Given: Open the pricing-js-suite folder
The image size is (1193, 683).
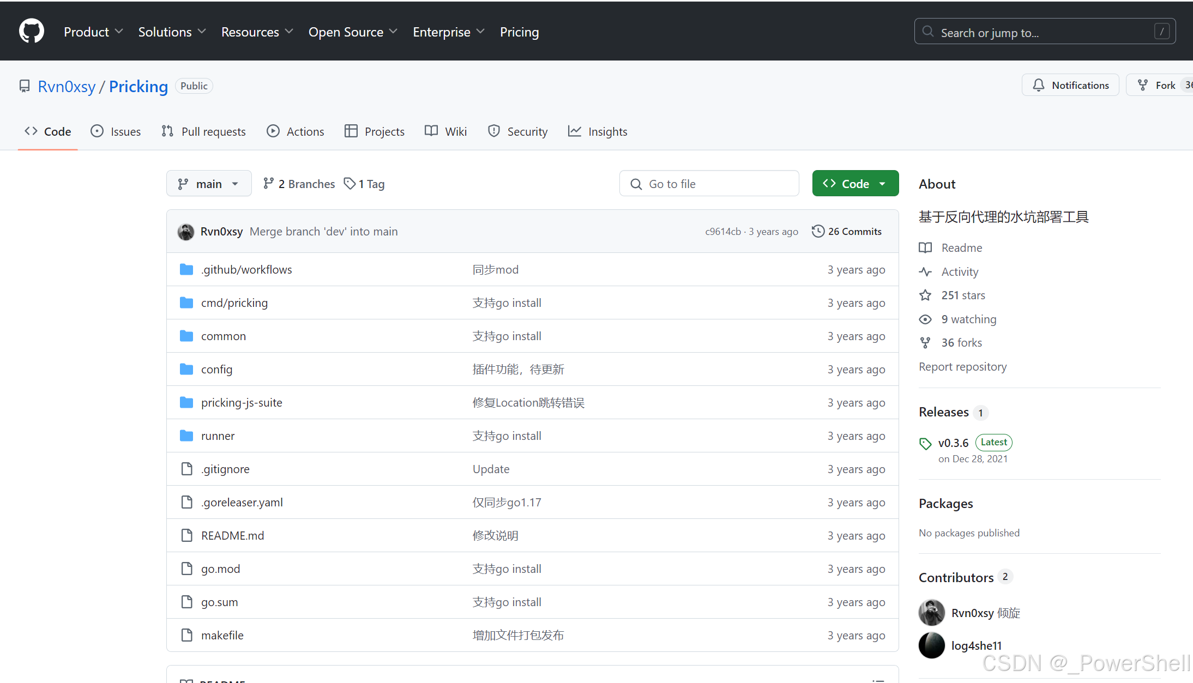Looking at the screenshot, I should click(x=242, y=402).
